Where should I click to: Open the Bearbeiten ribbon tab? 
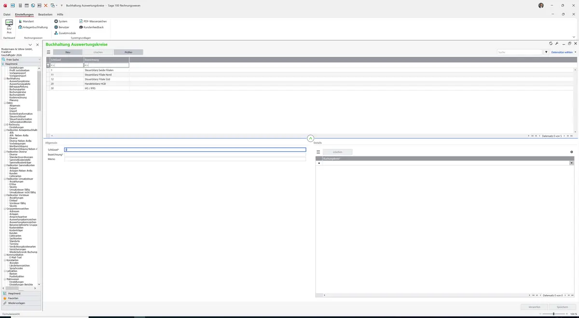click(45, 14)
